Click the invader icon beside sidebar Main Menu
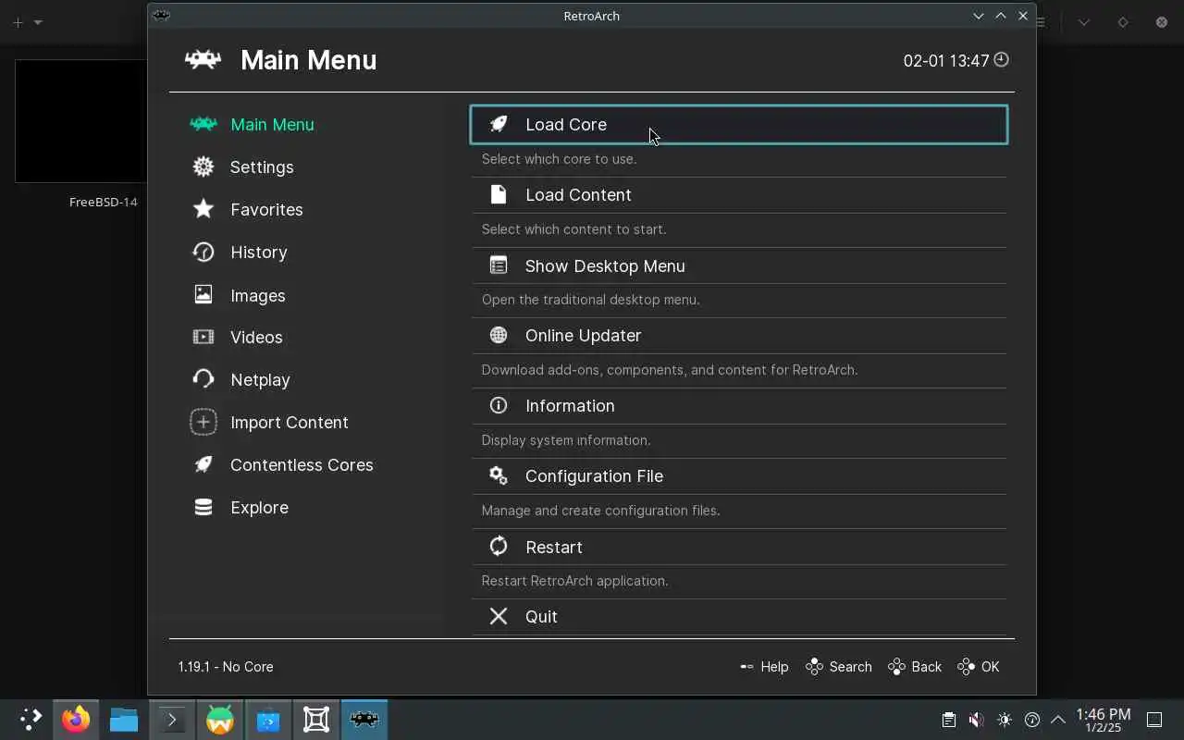This screenshot has height=740, width=1184. 203,124
